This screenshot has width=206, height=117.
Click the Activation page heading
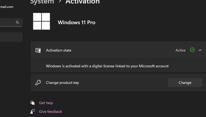click(x=83, y=2)
